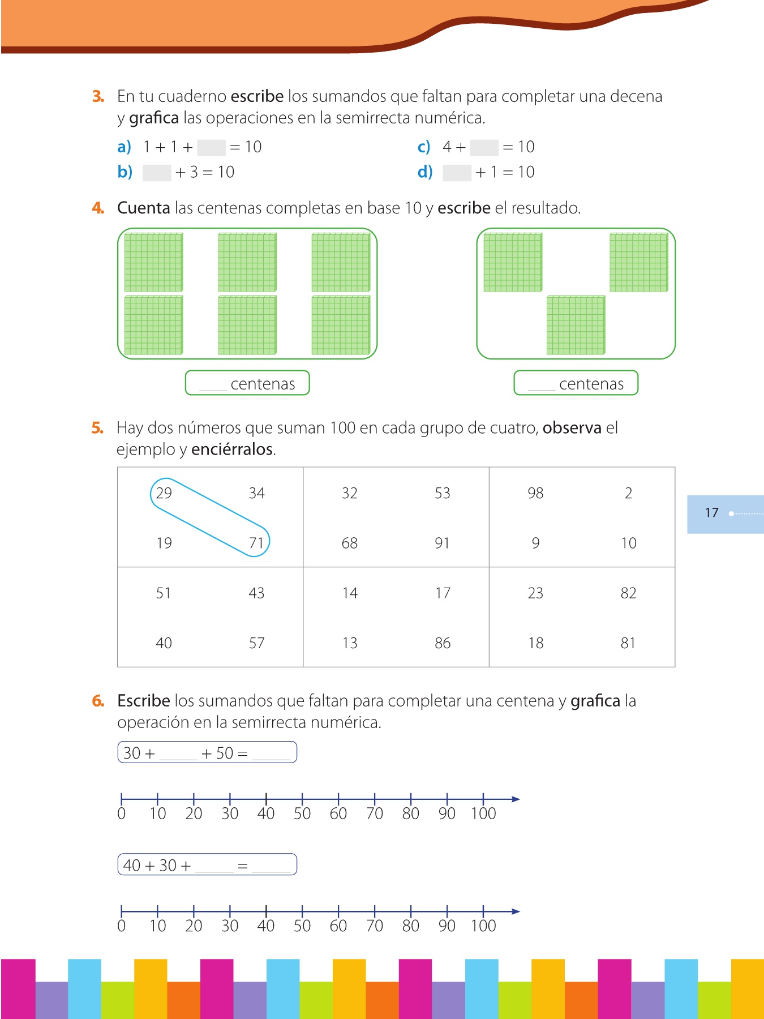Select the number 32 in the table
This screenshot has height=1019, width=764.
(350, 494)
